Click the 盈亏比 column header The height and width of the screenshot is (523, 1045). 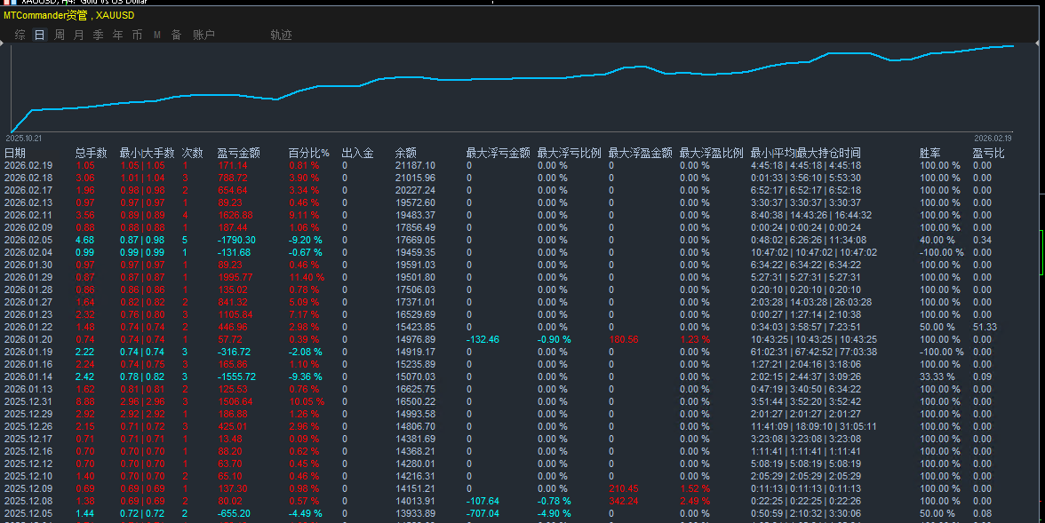click(988, 154)
